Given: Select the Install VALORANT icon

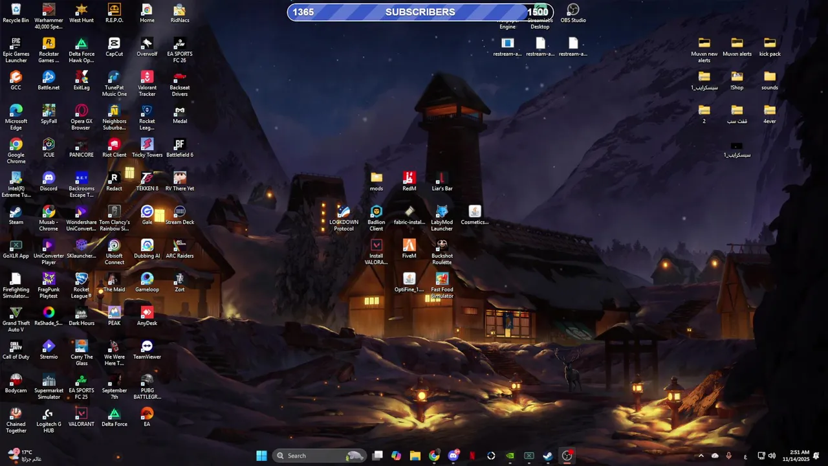Looking at the screenshot, I should [x=376, y=252].
